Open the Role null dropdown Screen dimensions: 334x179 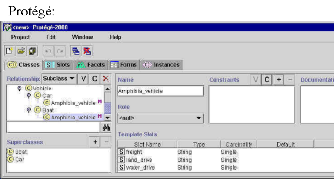(x=161, y=118)
